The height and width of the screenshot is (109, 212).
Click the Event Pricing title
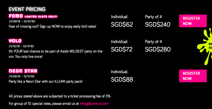click(27, 9)
